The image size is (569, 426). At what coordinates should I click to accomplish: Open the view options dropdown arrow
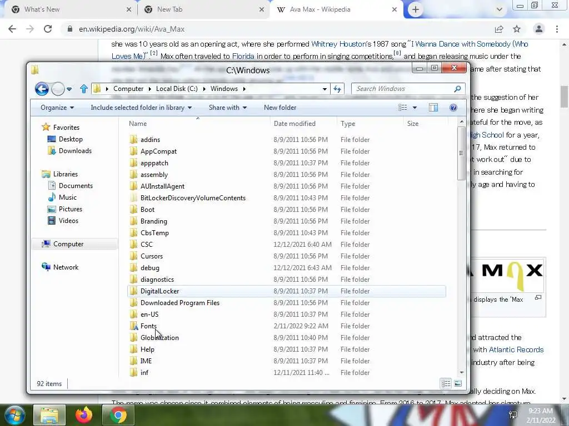point(415,108)
